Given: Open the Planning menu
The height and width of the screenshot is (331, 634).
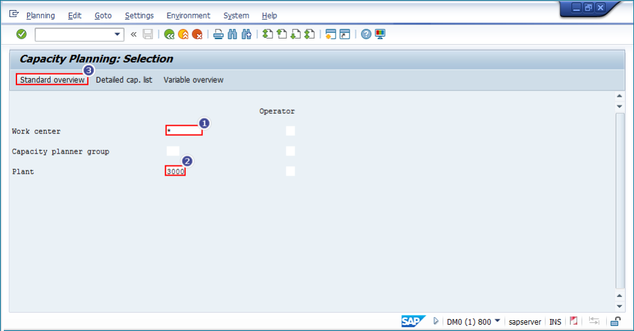Looking at the screenshot, I should pos(40,15).
